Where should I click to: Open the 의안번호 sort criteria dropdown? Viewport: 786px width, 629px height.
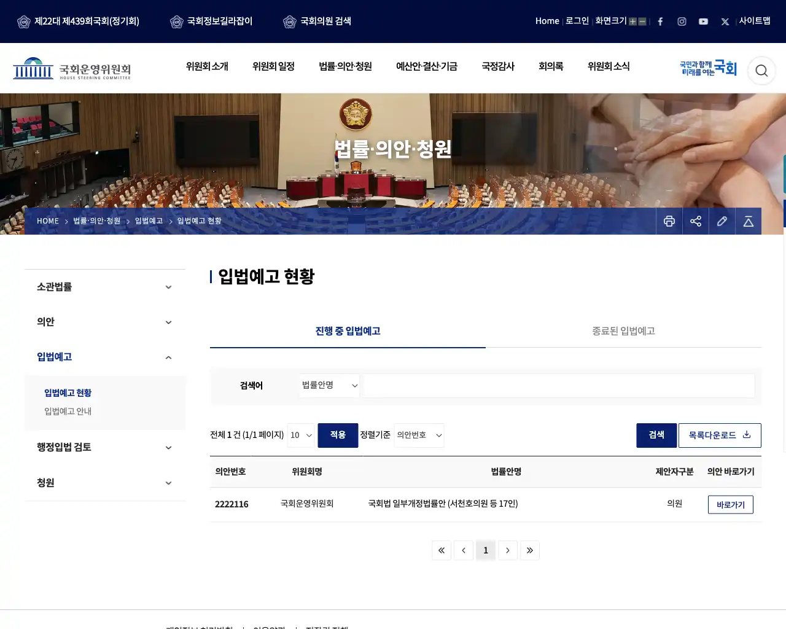[x=419, y=435]
